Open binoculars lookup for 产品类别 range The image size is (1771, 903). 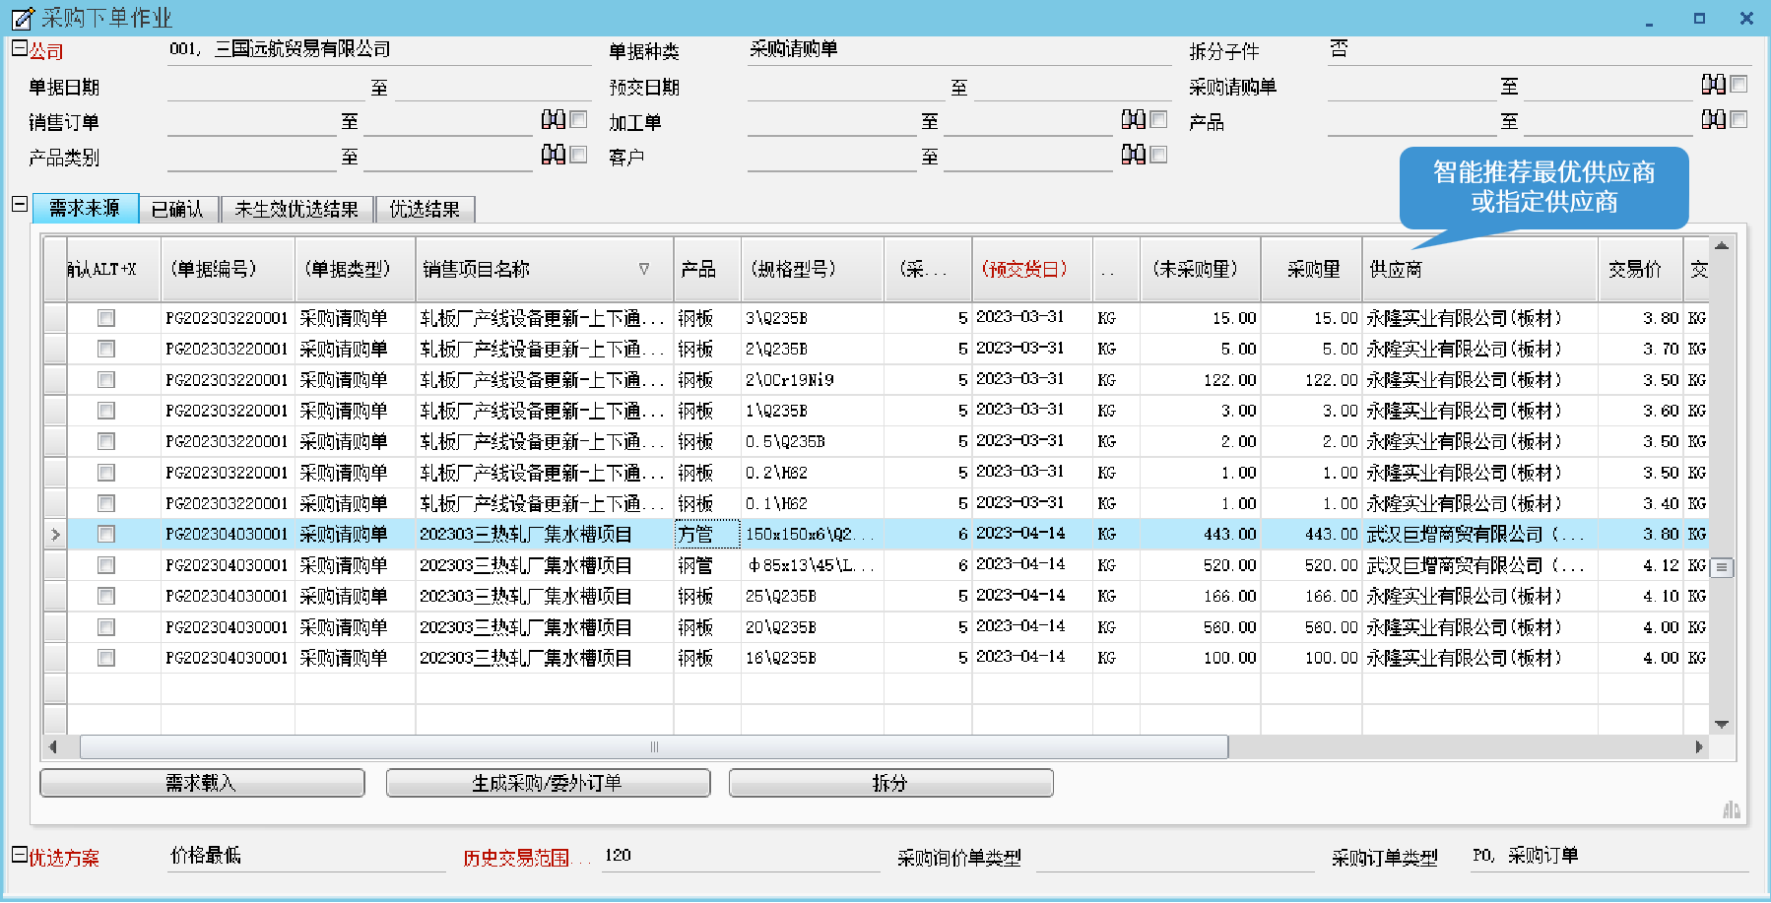pyautogui.click(x=554, y=155)
